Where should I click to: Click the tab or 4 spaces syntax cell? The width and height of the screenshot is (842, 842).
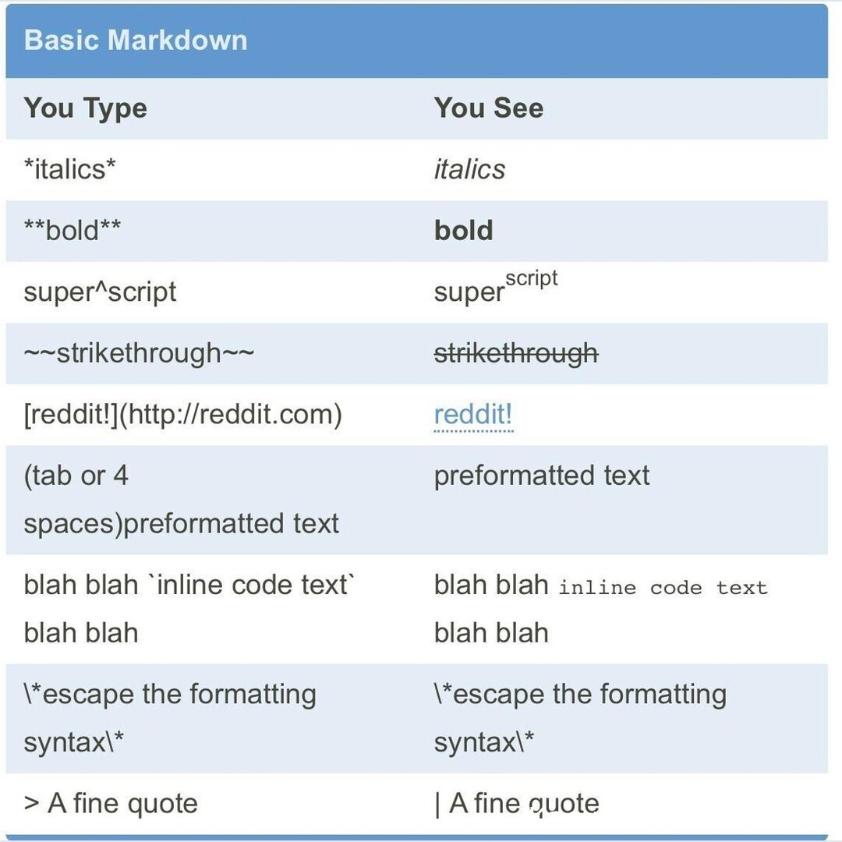pyautogui.click(x=181, y=499)
